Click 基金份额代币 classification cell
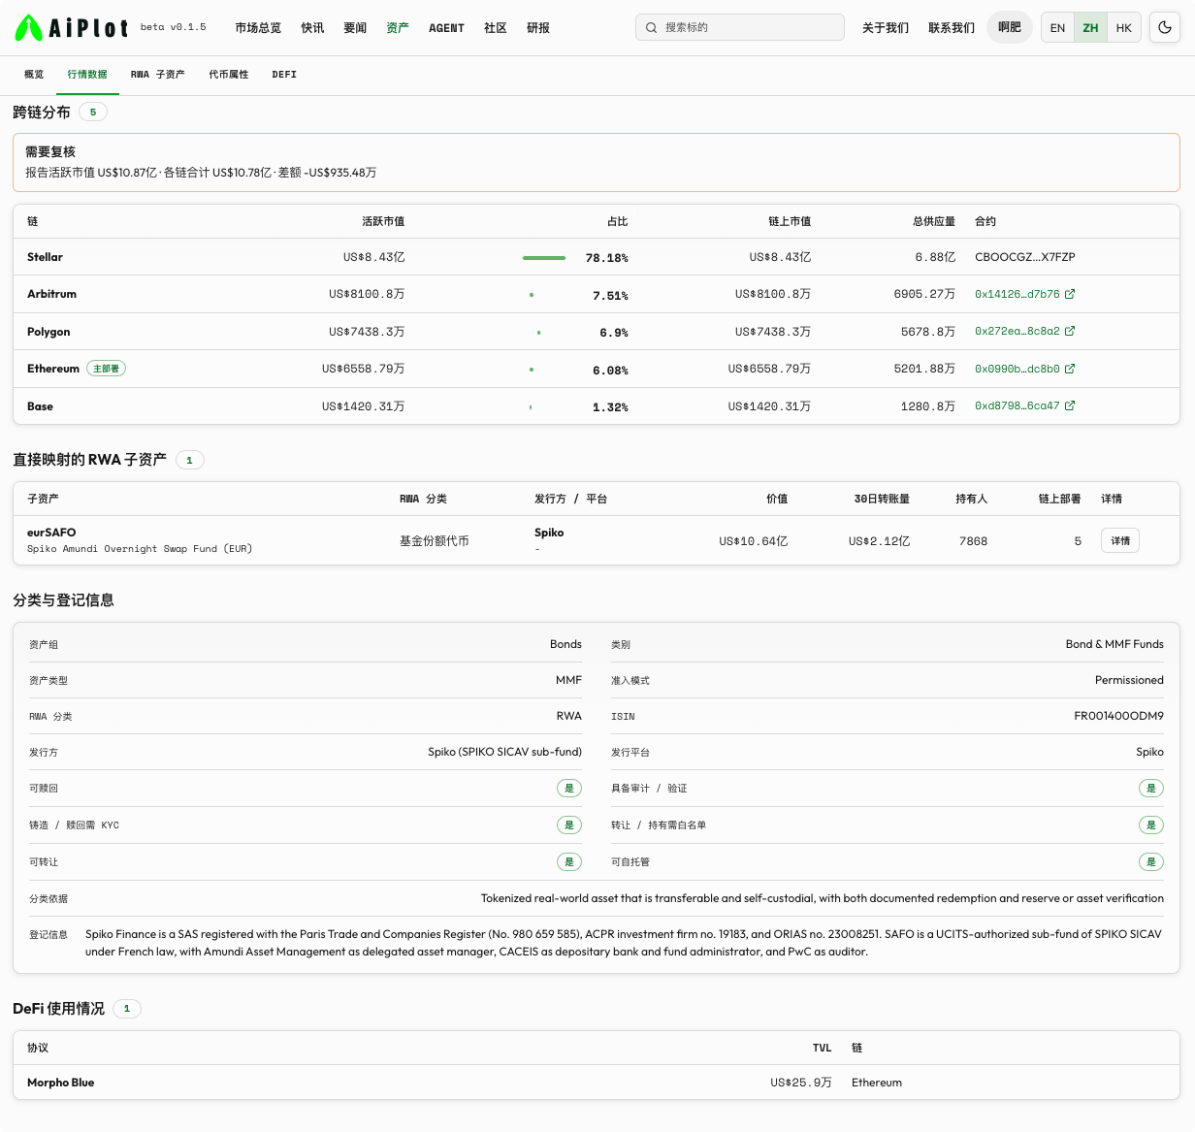 (435, 541)
